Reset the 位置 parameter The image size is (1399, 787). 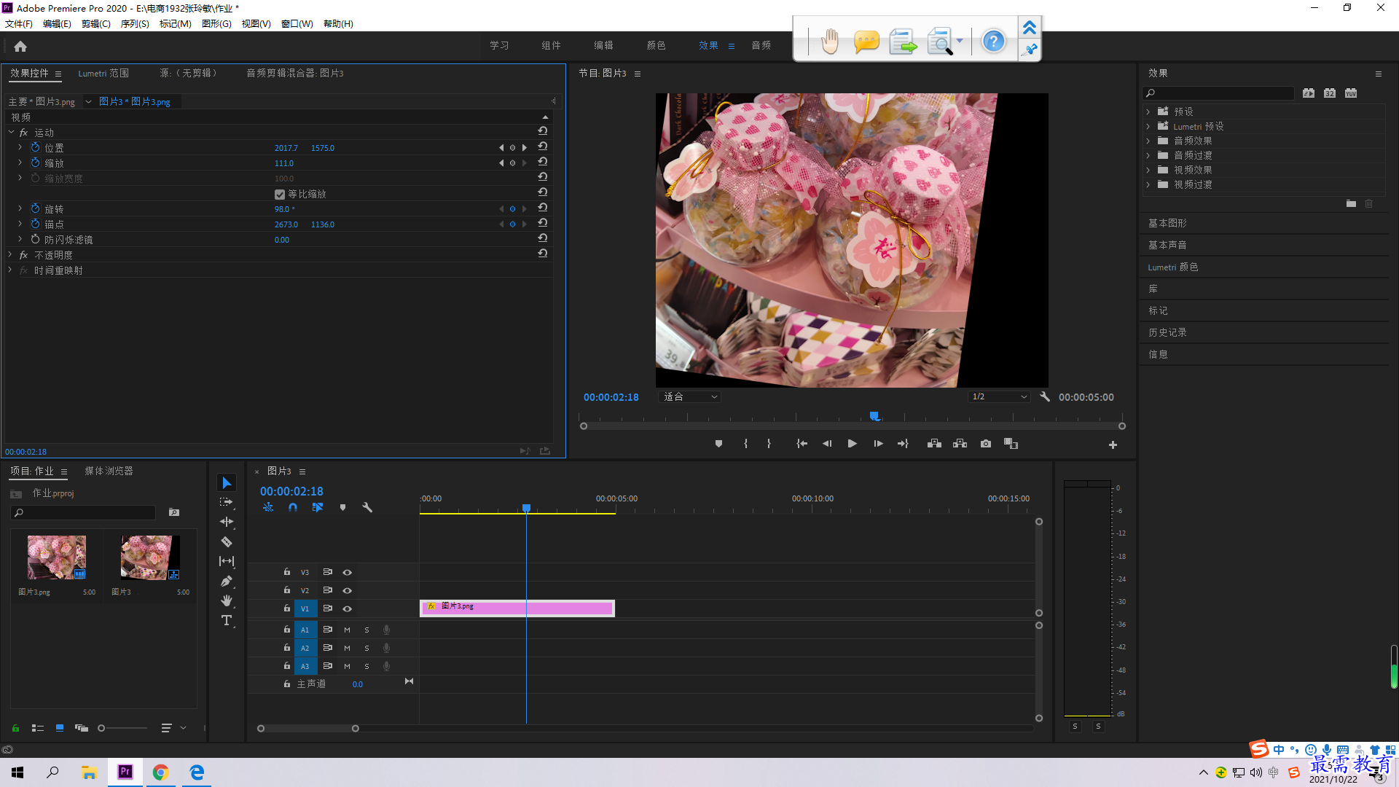coord(543,146)
